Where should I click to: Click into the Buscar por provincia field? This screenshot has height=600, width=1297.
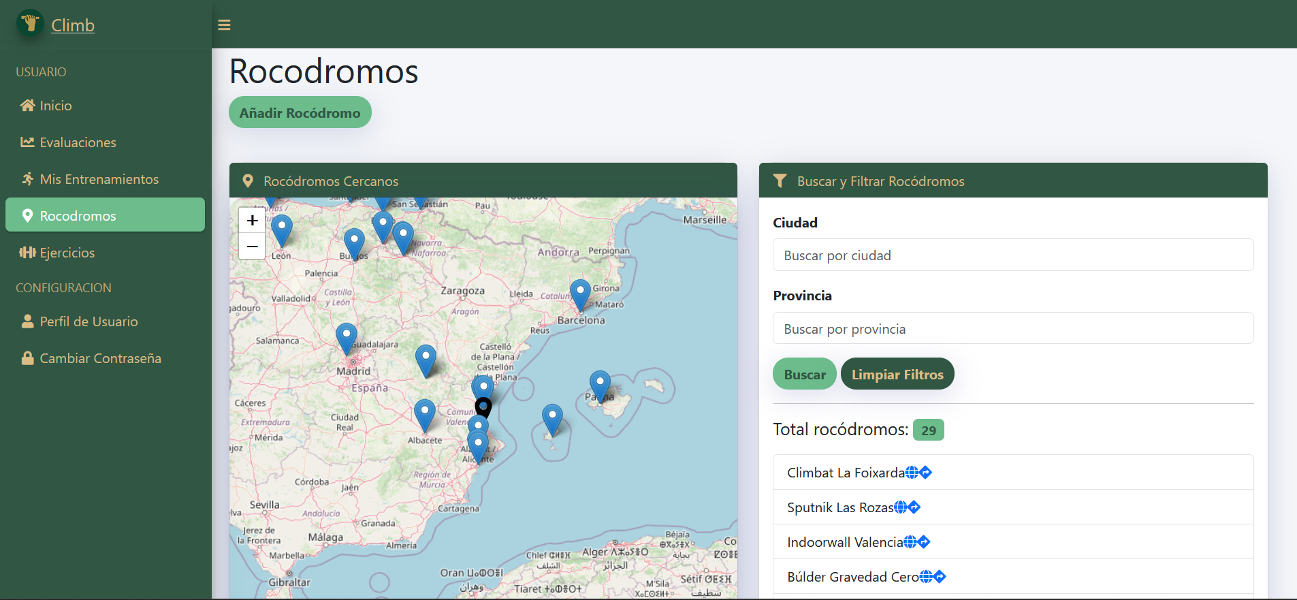[1012, 329]
